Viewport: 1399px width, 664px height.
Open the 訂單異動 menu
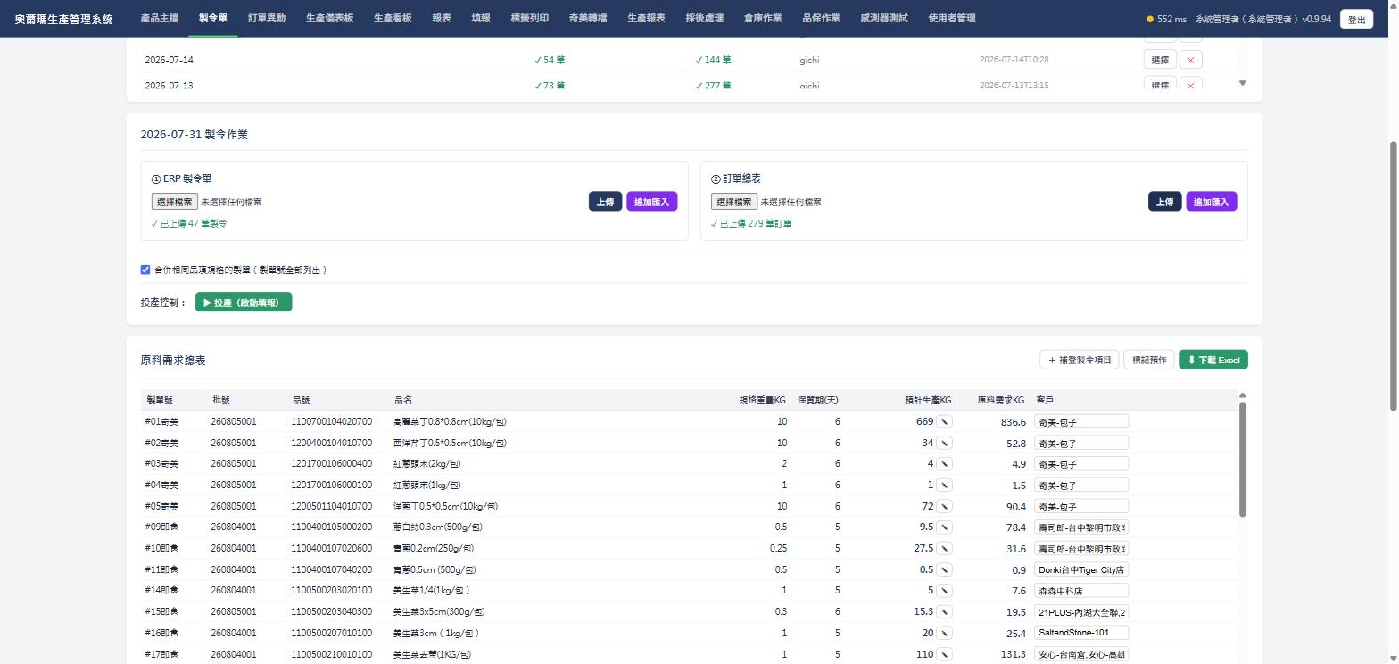(267, 18)
